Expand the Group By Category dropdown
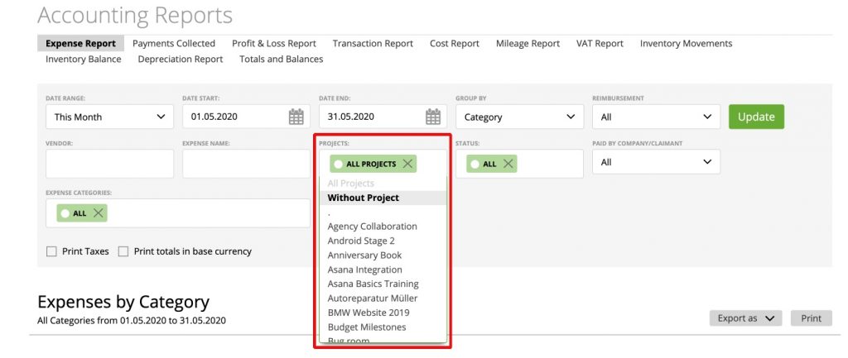The image size is (848, 358). [x=520, y=117]
